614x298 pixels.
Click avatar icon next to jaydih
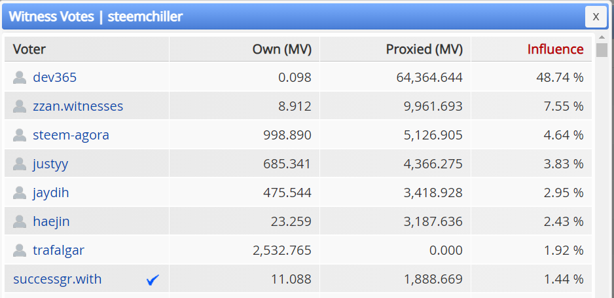(x=20, y=193)
